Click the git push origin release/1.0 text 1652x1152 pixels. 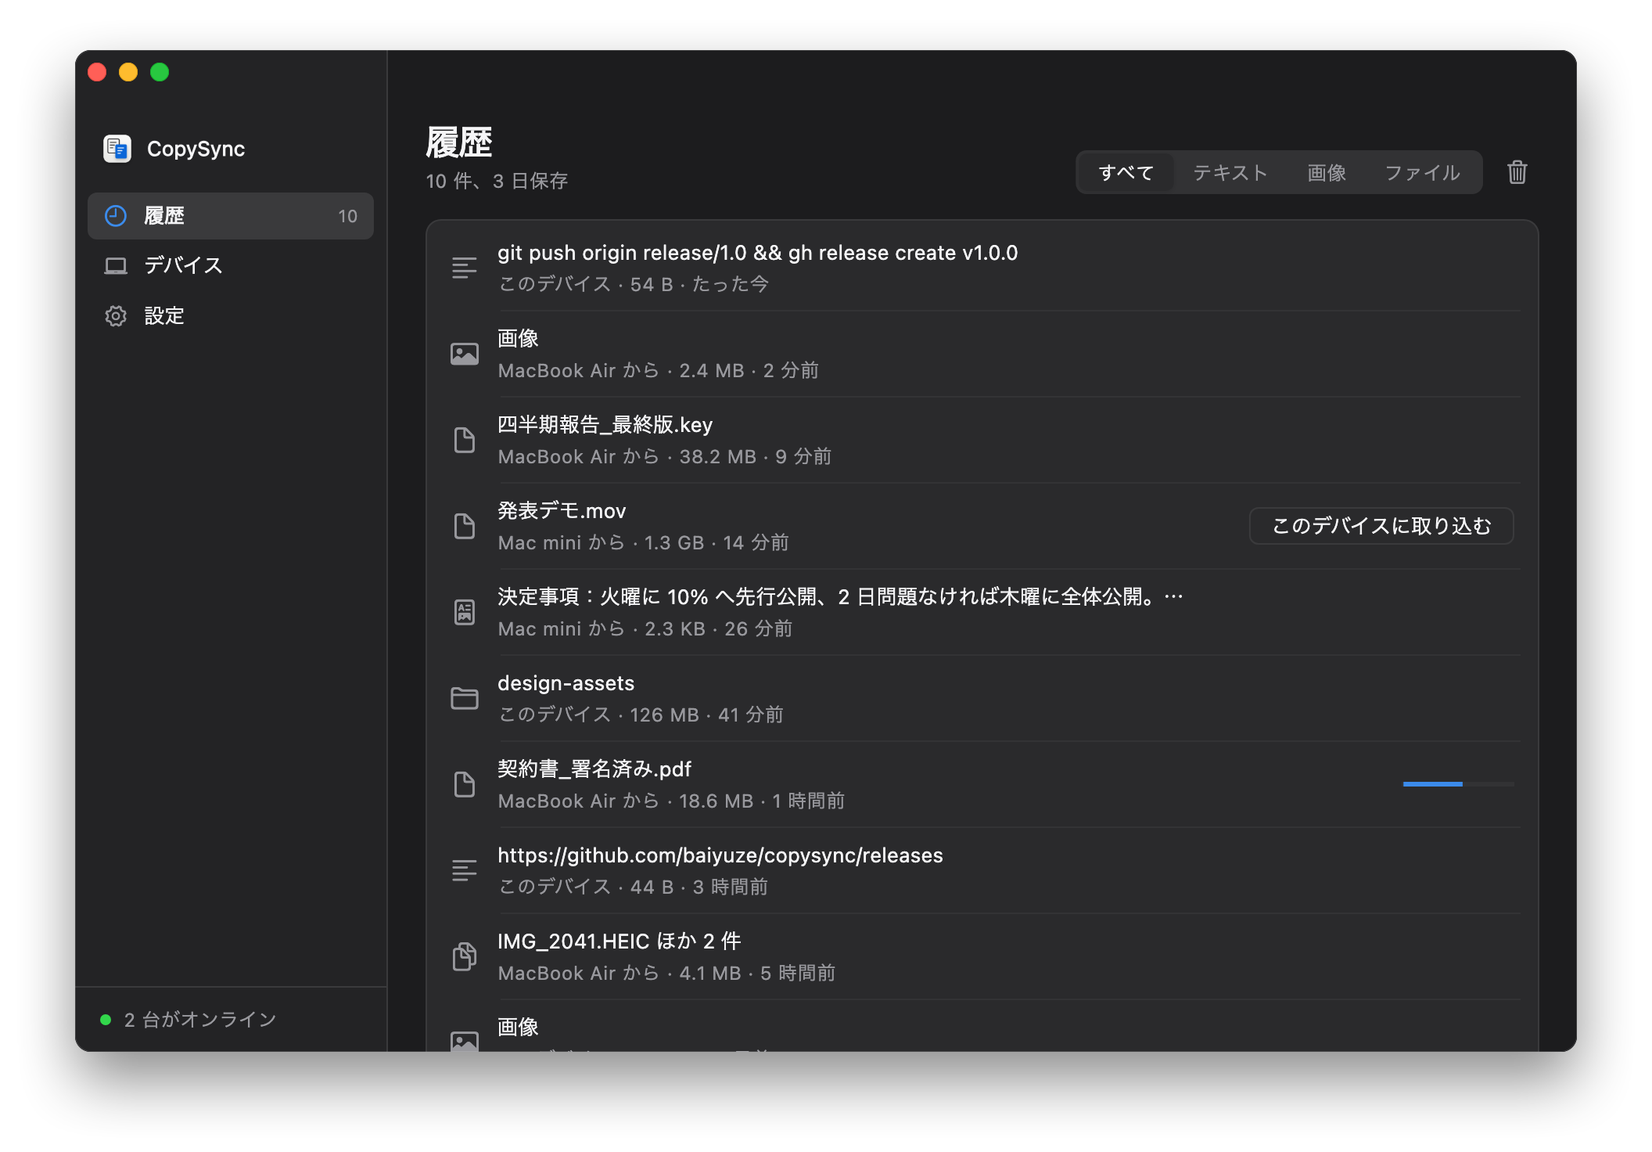[x=757, y=253]
